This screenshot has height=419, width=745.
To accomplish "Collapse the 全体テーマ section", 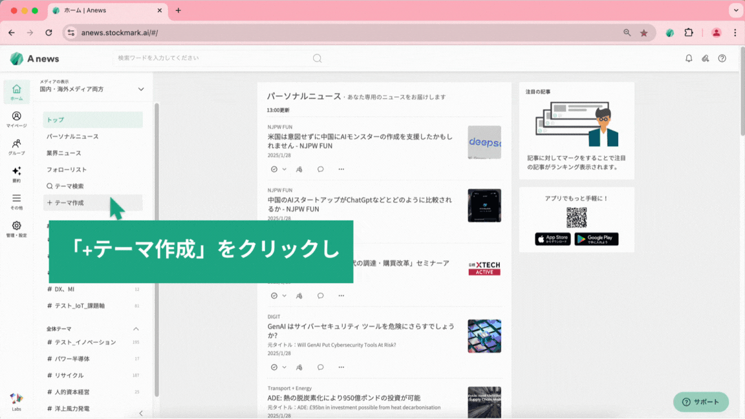I will coord(136,329).
